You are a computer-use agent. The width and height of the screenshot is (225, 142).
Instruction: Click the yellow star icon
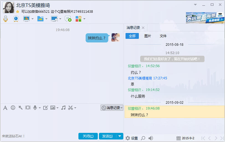coord(17,11)
